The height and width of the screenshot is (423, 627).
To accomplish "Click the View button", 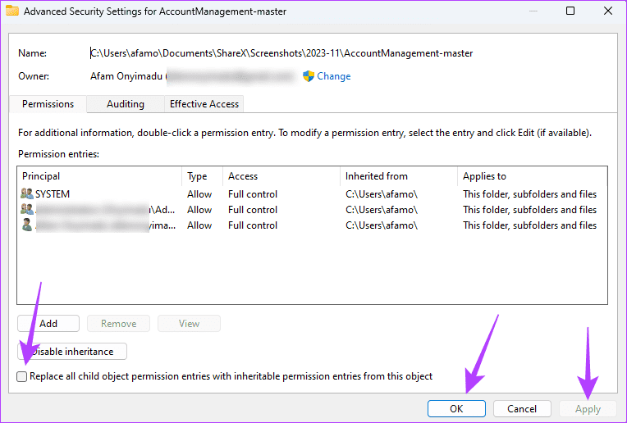I will [x=189, y=324].
